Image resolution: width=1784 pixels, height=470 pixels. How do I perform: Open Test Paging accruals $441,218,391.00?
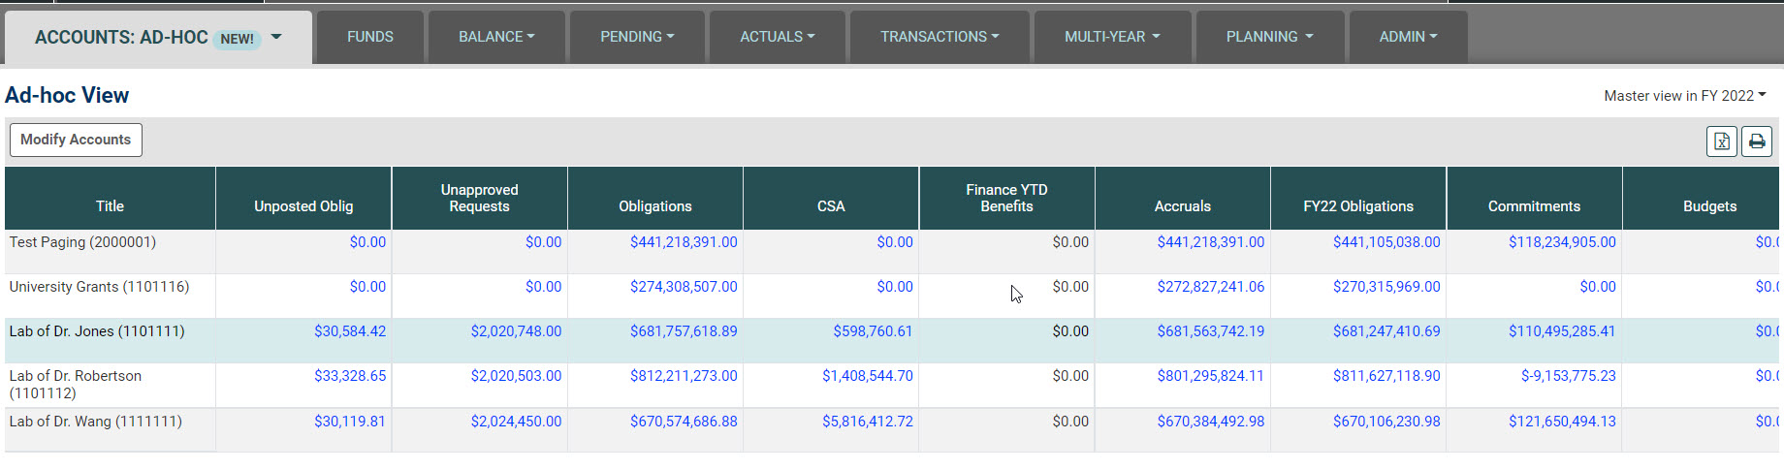1210,242
